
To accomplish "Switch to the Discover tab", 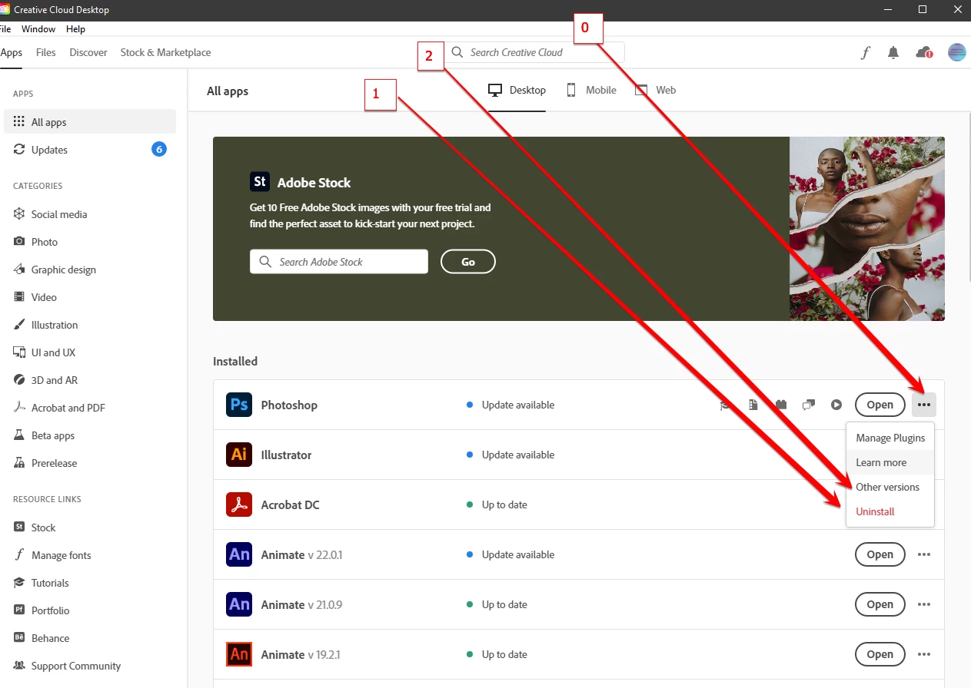I will click(88, 52).
